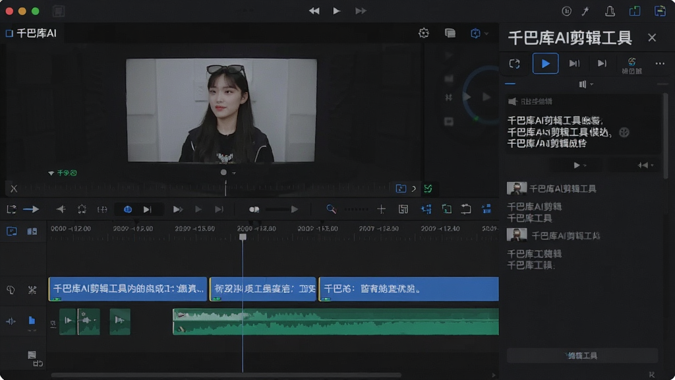675x380 pixels.
Task: Toggle the head-shaped icon on the subtitle track
Action: coord(11,290)
